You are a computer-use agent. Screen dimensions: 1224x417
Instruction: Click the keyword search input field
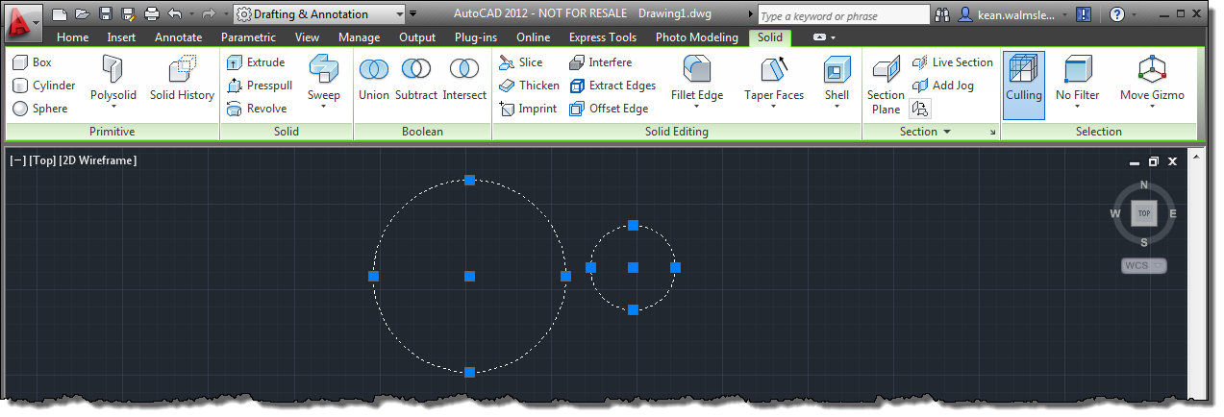pos(842,15)
